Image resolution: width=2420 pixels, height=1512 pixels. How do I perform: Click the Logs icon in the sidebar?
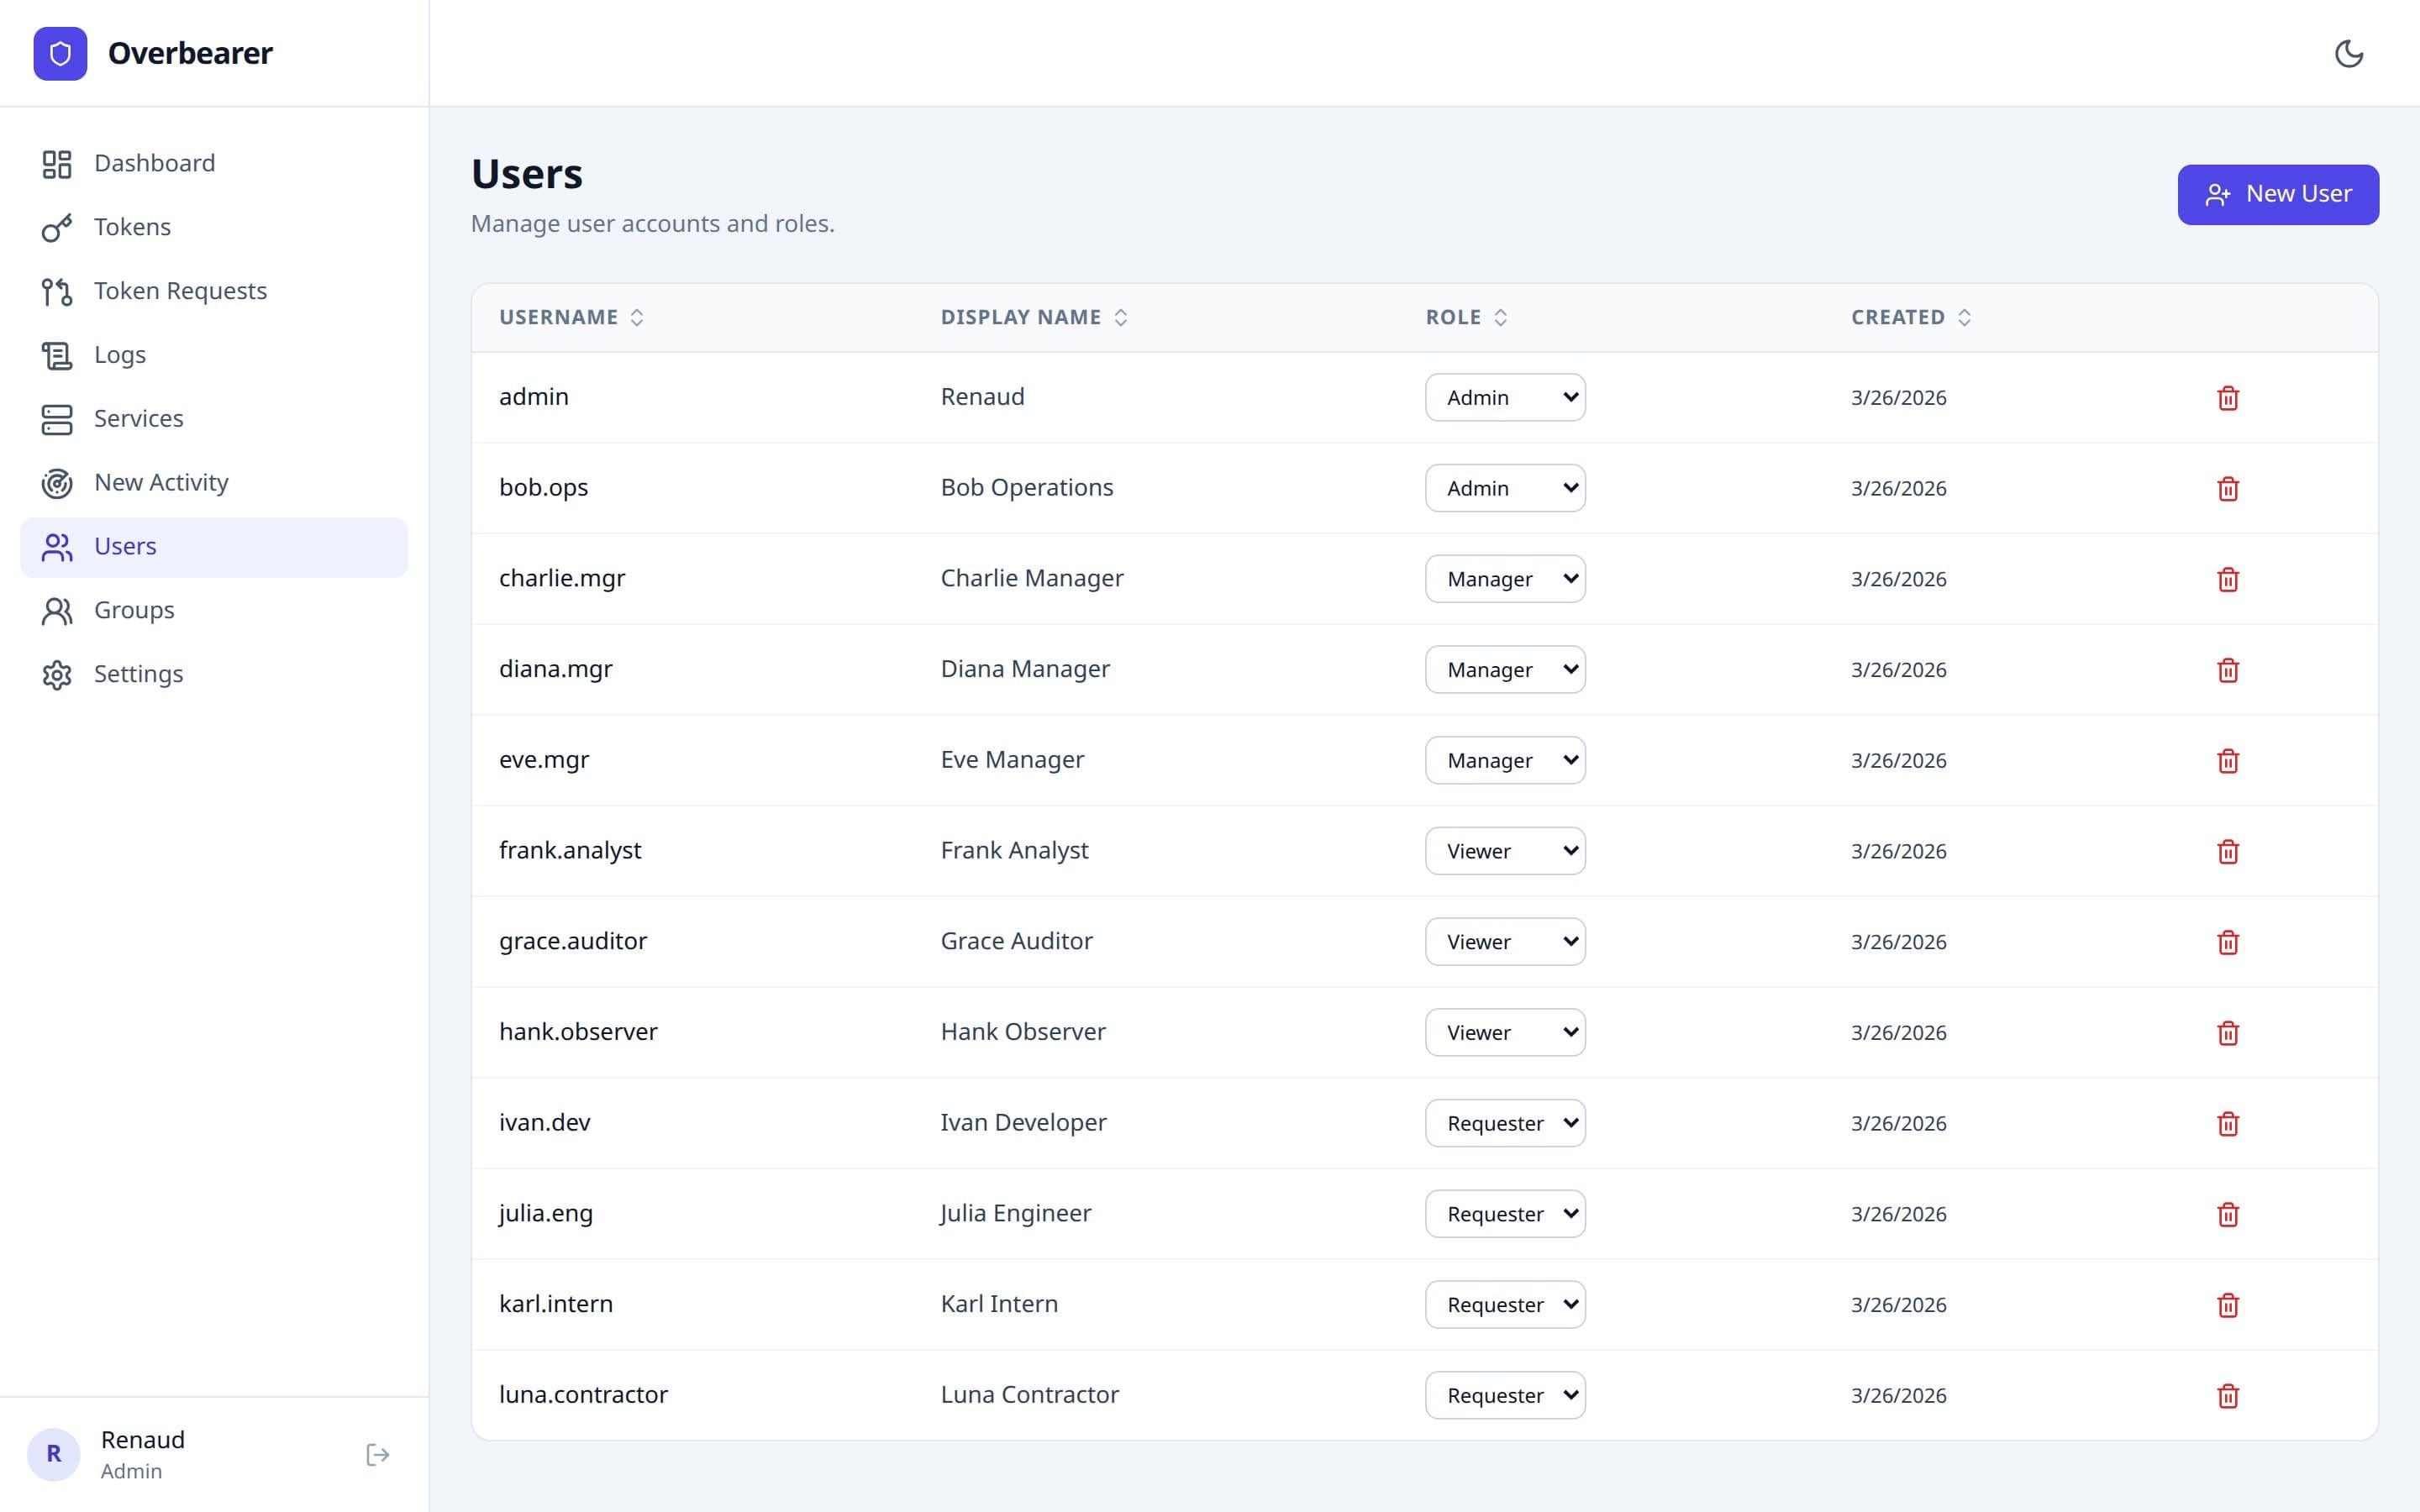(57, 355)
